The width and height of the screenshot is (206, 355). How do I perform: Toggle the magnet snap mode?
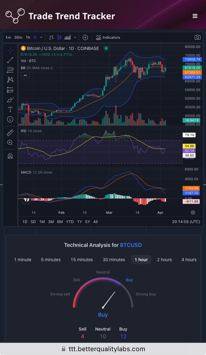10,156
